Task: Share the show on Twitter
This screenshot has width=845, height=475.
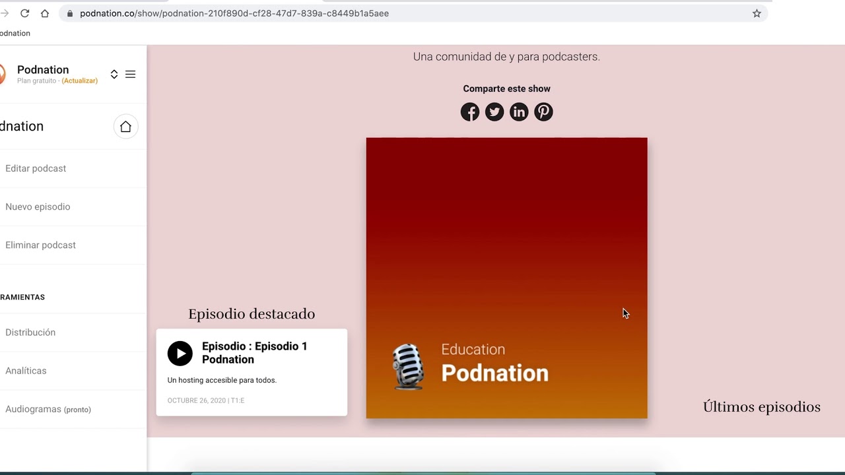Action: pos(494,112)
